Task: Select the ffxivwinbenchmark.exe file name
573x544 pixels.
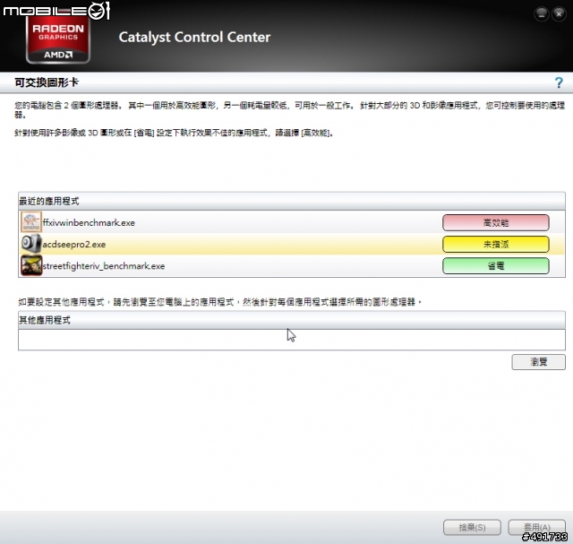Action: (89, 223)
